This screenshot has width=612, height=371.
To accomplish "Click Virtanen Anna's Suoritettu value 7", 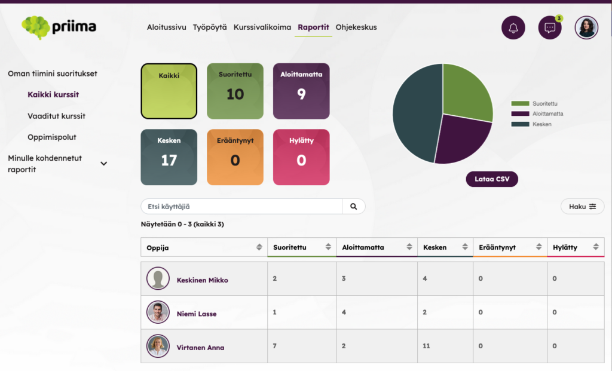I will point(275,346).
